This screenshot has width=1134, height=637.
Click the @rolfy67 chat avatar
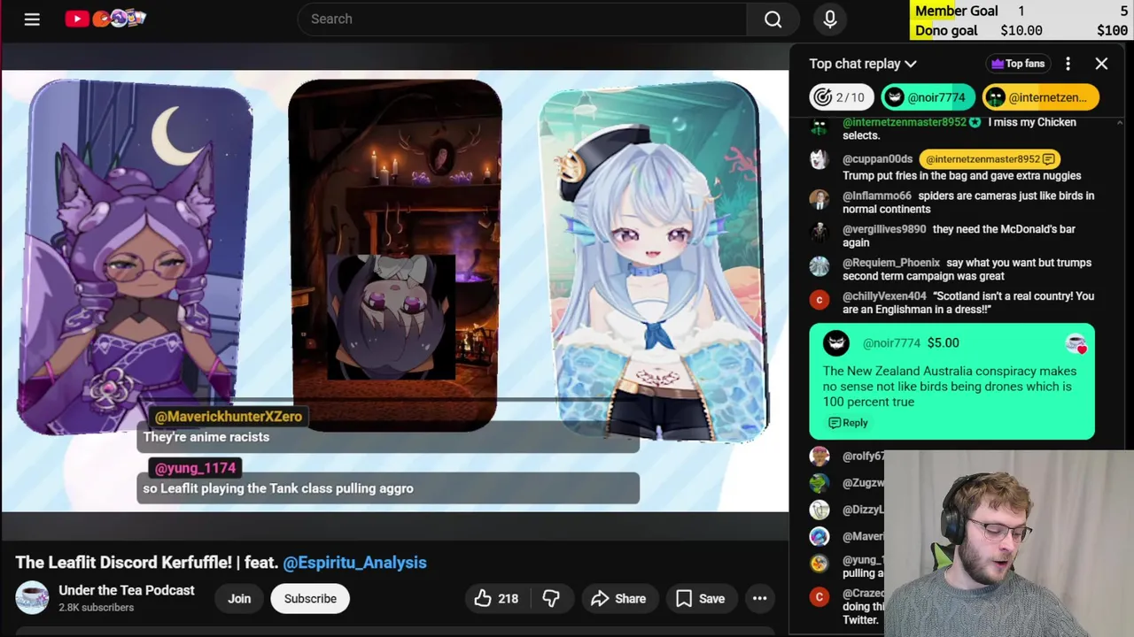pyautogui.click(x=819, y=457)
